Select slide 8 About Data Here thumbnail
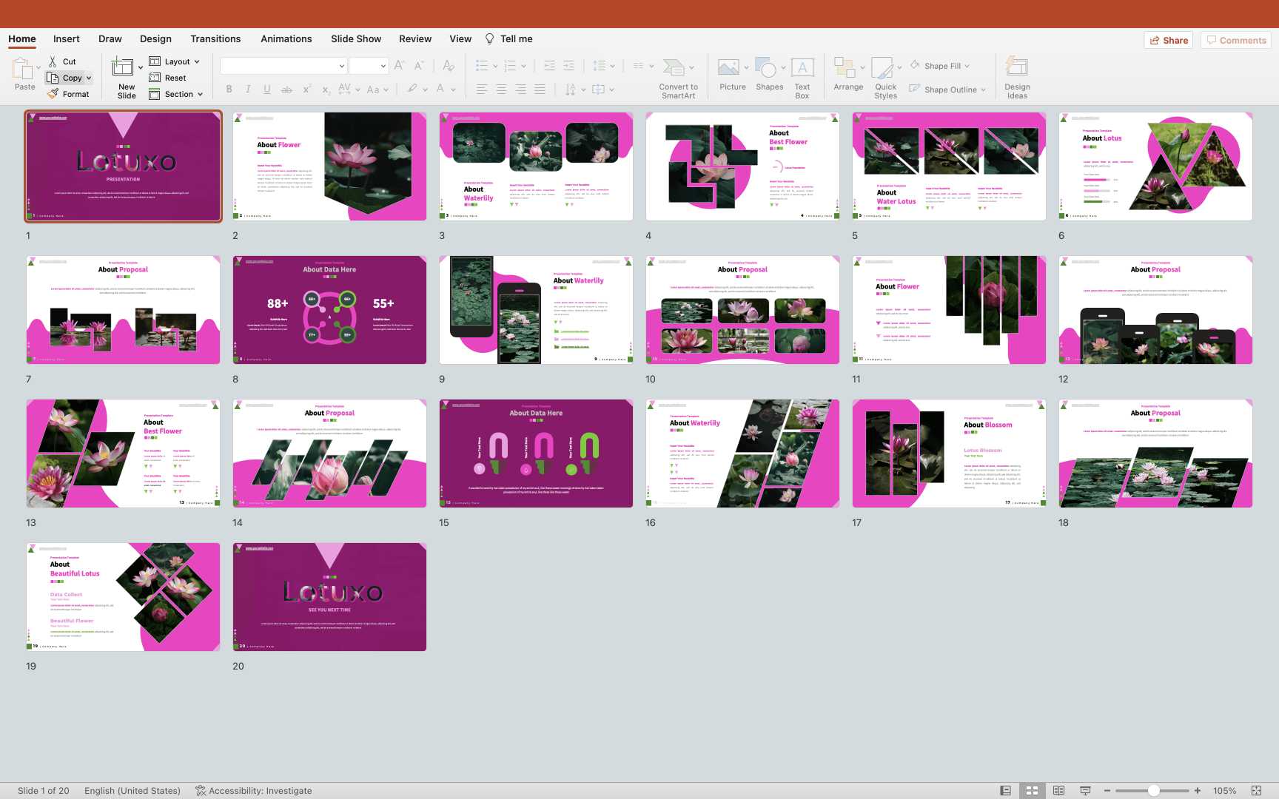 tap(329, 310)
